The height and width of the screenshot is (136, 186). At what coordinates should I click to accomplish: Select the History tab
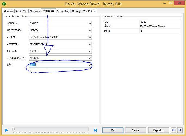76,11
